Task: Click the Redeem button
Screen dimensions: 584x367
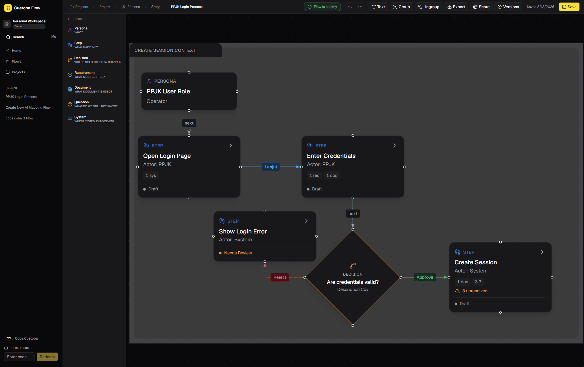Action: (47, 357)
